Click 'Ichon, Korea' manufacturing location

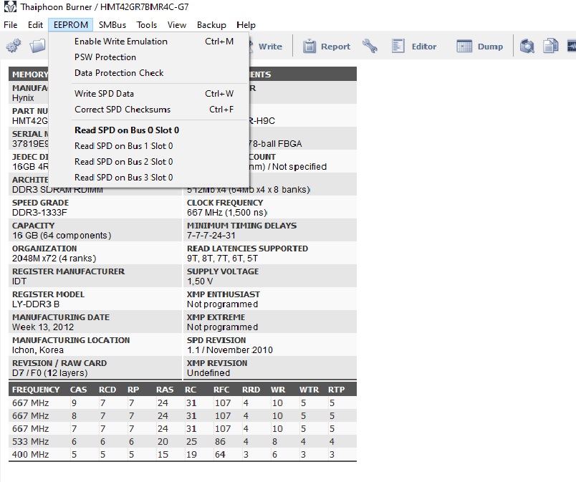38,350
